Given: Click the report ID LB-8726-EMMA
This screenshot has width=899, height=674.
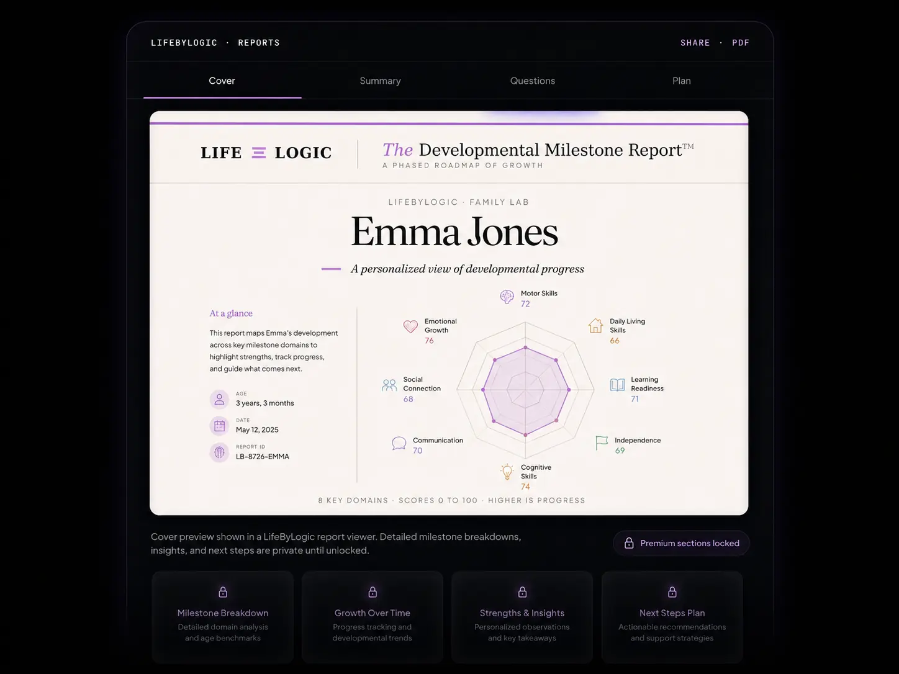Looking at the screenshot, I should point(263,457).
